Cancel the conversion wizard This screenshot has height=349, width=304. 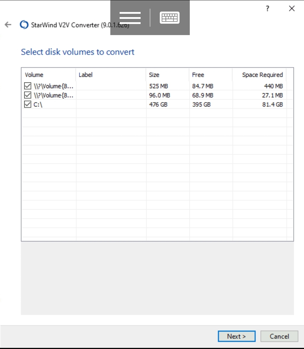(x=279, y=336)
